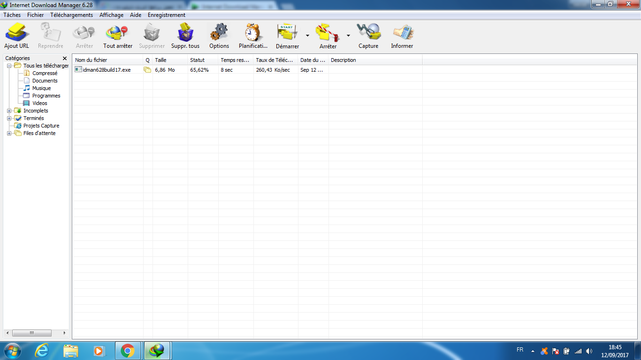
Task: Select Projets Capture in the tree
Action: point(41,126)
